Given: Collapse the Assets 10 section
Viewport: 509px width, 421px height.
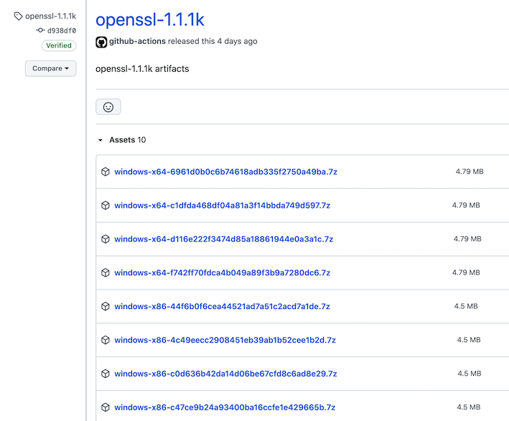Looking at the screenshot, I should pos(122,140).
